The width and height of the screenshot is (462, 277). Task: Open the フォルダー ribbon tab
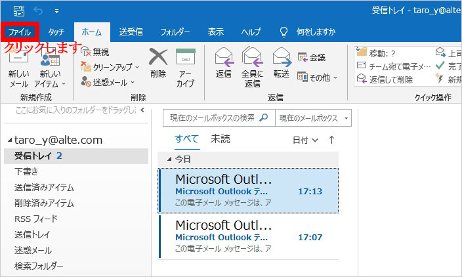(175, 32)
